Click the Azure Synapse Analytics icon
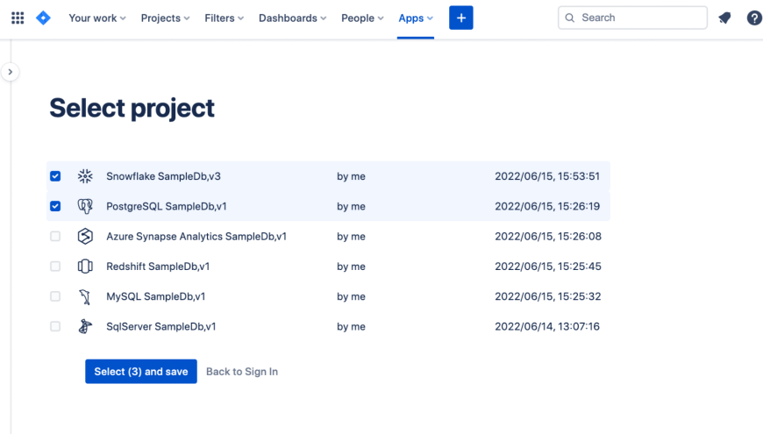This screenshot has height=434, width=763. pos(85,237)
